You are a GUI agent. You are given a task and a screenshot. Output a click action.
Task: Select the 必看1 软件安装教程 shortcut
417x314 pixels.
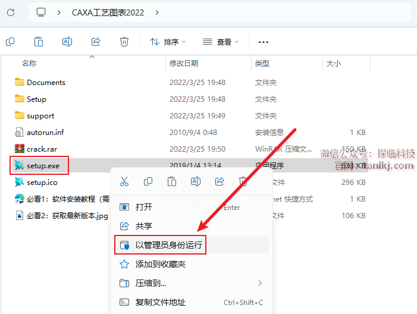tap(68, 199)
